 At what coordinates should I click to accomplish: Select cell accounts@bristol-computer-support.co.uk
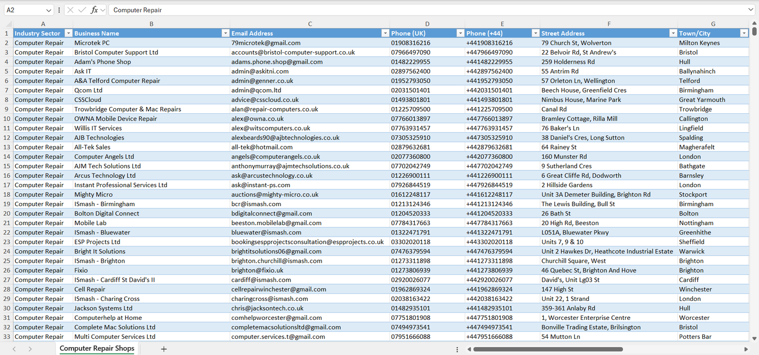[x=310, y=52]
